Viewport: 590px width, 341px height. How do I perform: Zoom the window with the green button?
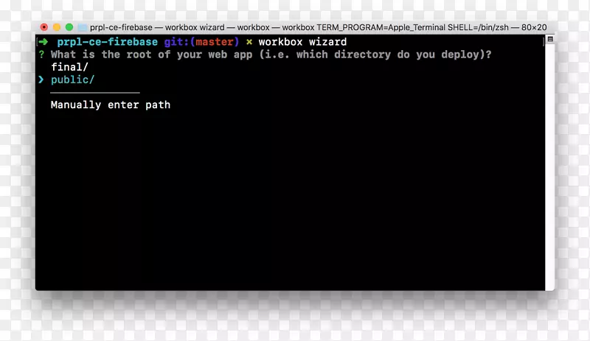[69, 27]
